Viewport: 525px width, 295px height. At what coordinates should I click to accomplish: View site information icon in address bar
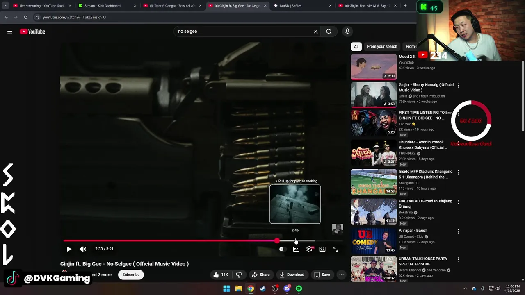click(37, 17)
